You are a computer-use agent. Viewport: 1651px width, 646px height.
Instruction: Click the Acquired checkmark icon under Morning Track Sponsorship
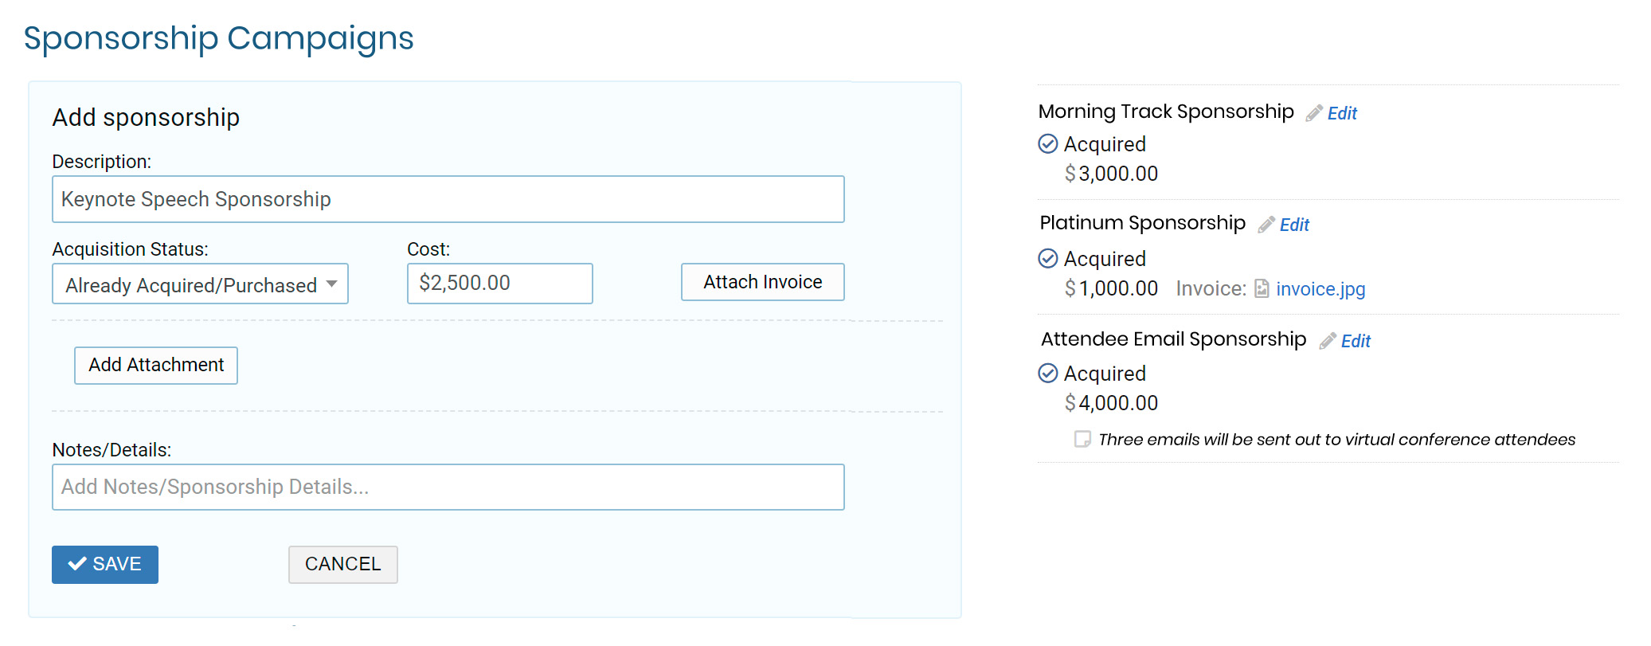(x=1048, y=144)
